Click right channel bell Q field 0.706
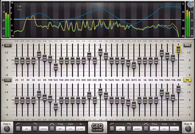 [x=174, y=129]
